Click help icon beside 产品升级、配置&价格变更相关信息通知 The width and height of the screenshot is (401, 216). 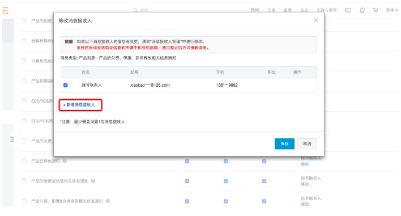coord(108,201)
